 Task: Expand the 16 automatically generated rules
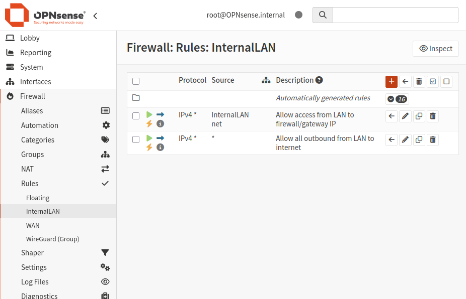[x=397, y=99]
